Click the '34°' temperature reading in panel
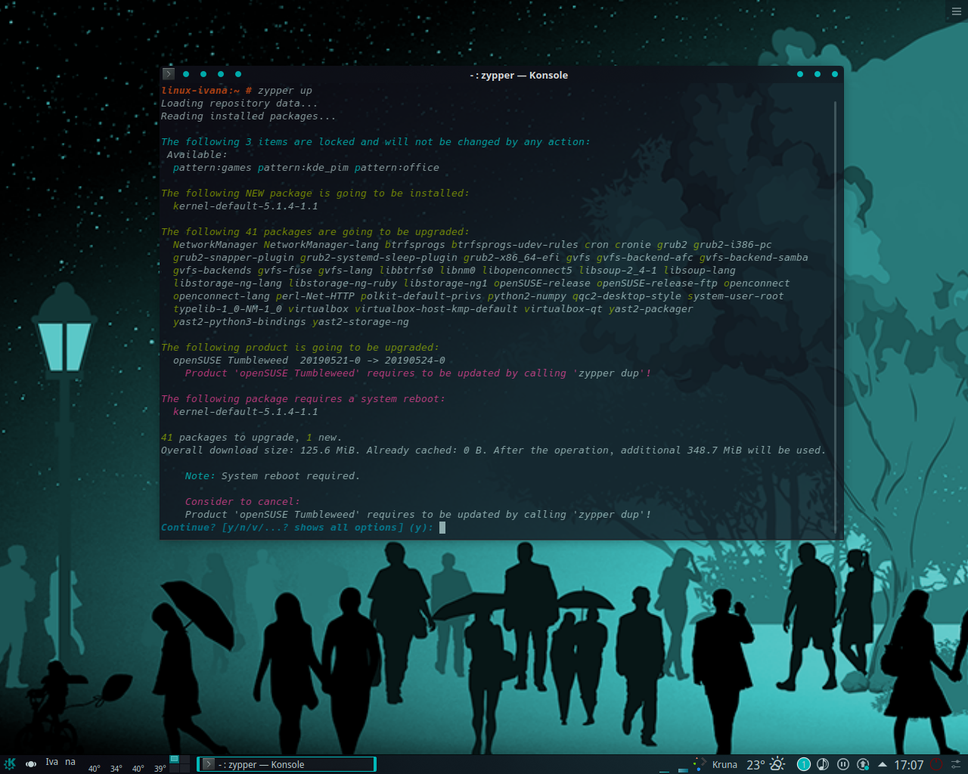The width and height of the screenshot is (968, 774). coord(116,769)
